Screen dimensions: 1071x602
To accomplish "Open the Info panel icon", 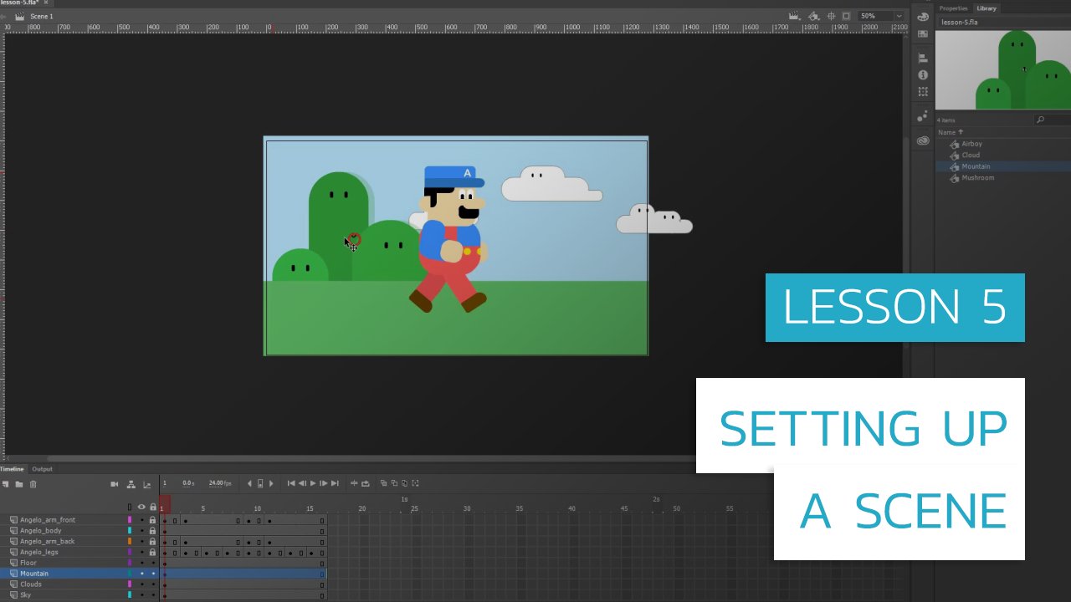I will (923, 75).
